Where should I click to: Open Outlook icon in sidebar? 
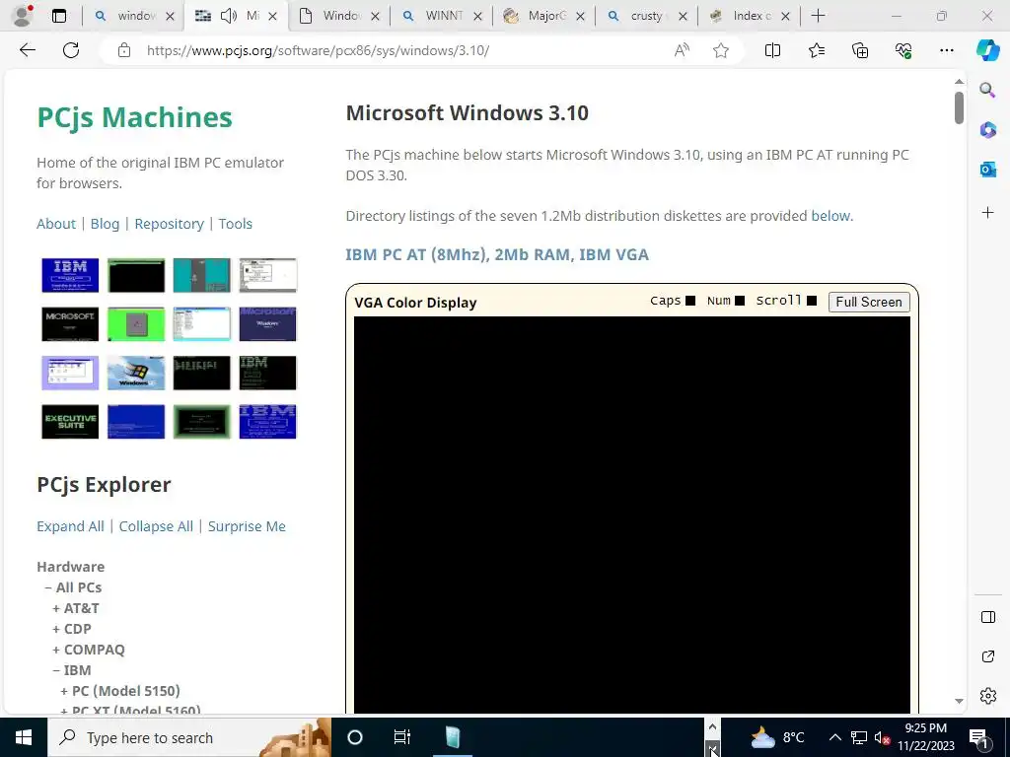click(987, 170)
